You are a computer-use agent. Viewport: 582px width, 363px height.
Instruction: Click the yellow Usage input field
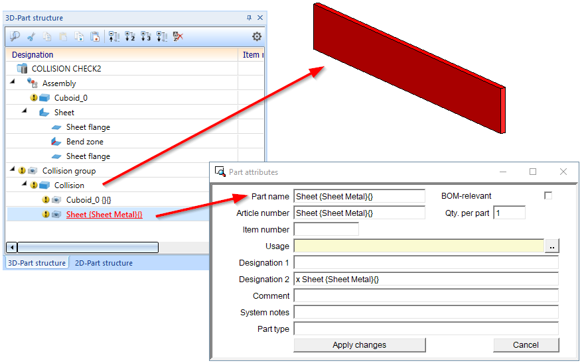coord(419,246)
